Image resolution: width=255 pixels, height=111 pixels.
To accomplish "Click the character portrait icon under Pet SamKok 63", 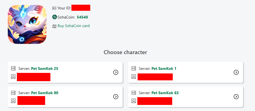I will point(134,101).
